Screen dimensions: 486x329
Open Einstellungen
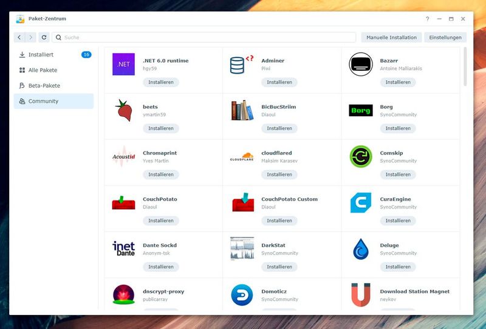445,38
